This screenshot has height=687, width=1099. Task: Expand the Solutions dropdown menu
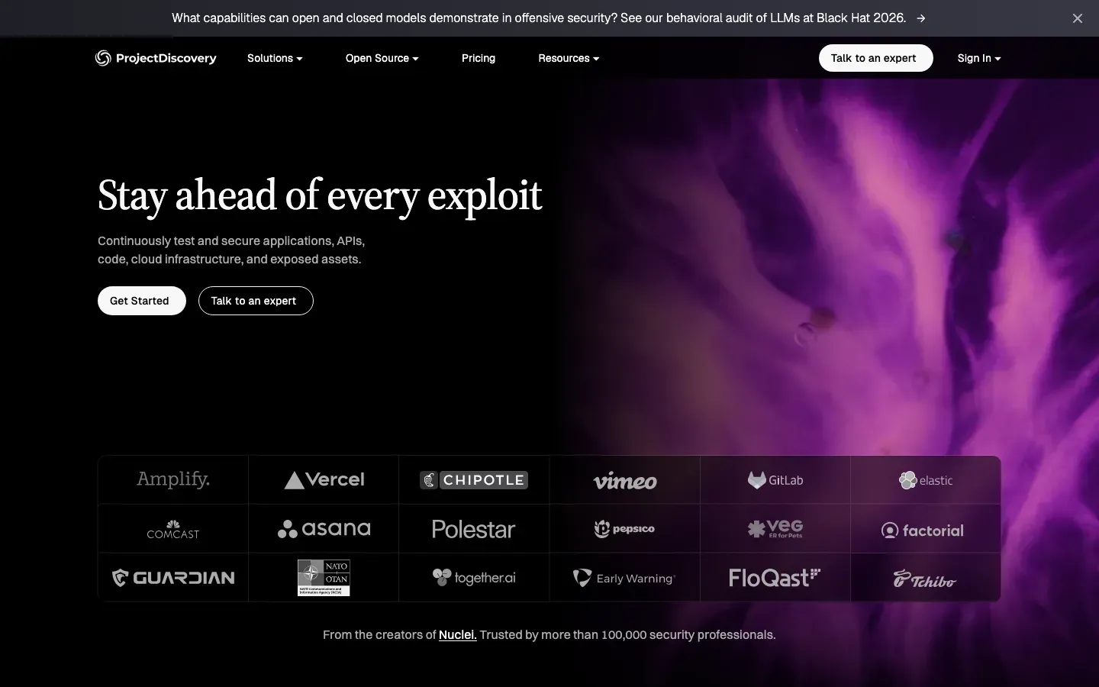(275, 58)
